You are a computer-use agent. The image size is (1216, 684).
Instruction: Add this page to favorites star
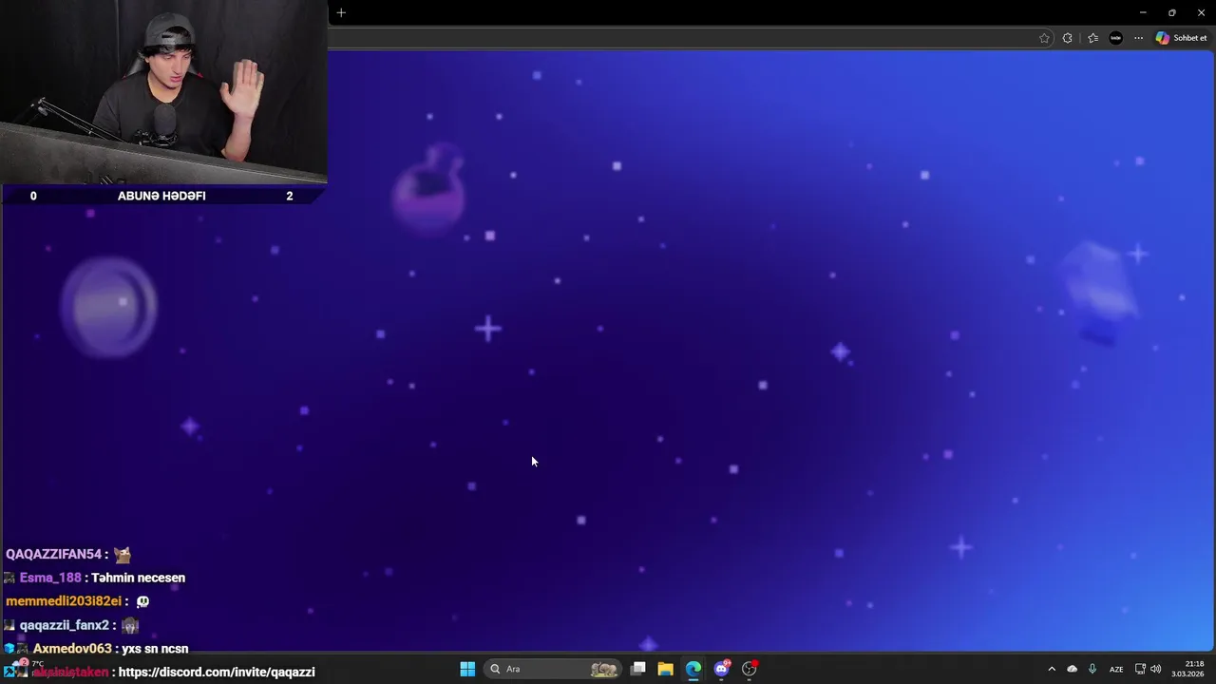(1044, 38)
